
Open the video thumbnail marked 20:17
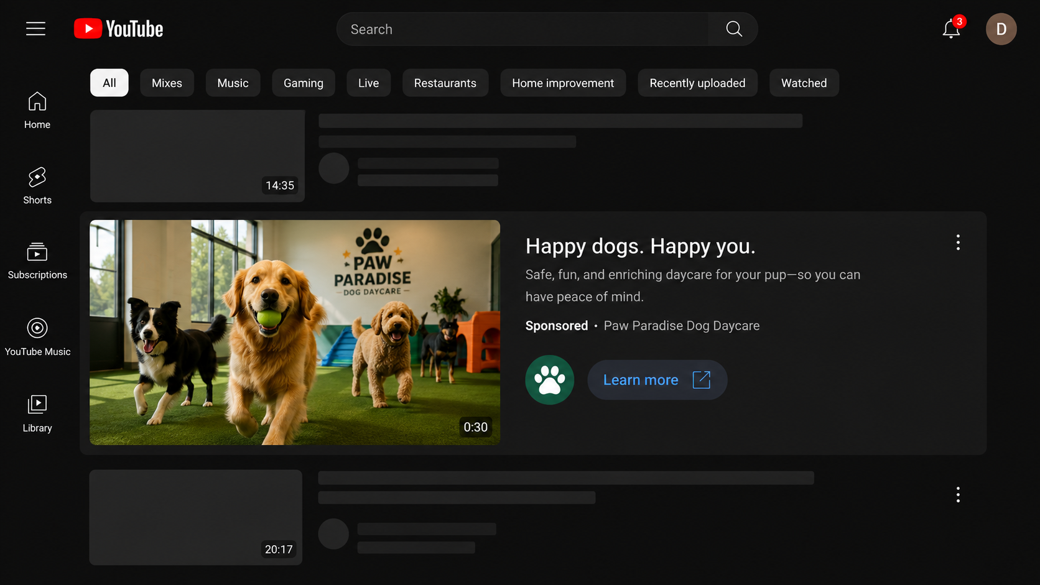coord(196,517)
